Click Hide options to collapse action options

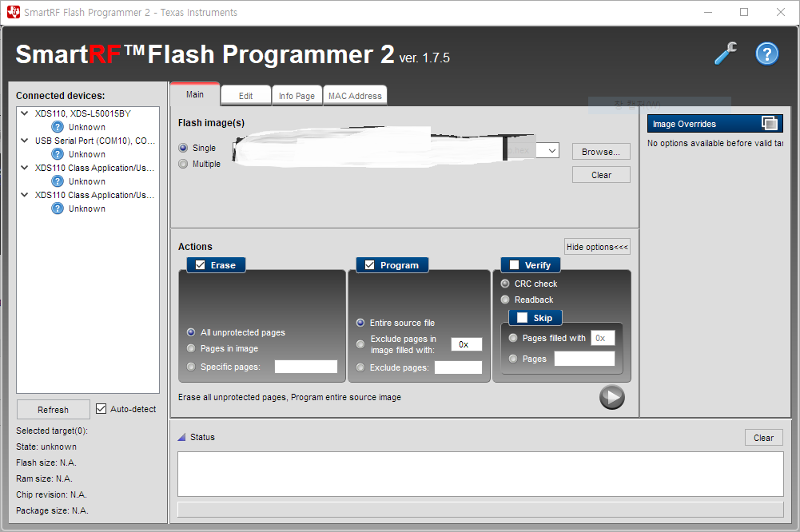pyautogui.click(x=597, y=247)
